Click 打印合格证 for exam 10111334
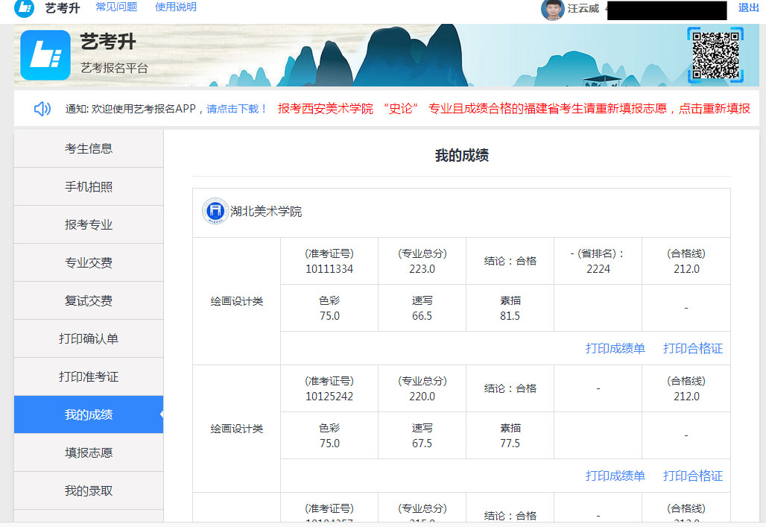 693,349
